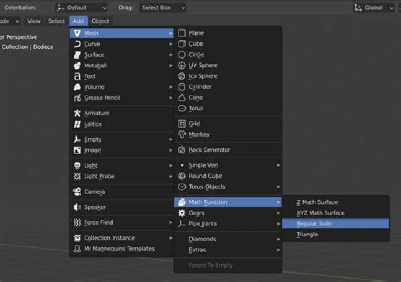The height and width of the screenshot is (282, 401).
Task: Click the Speaker icon
Action: (77, 207)
